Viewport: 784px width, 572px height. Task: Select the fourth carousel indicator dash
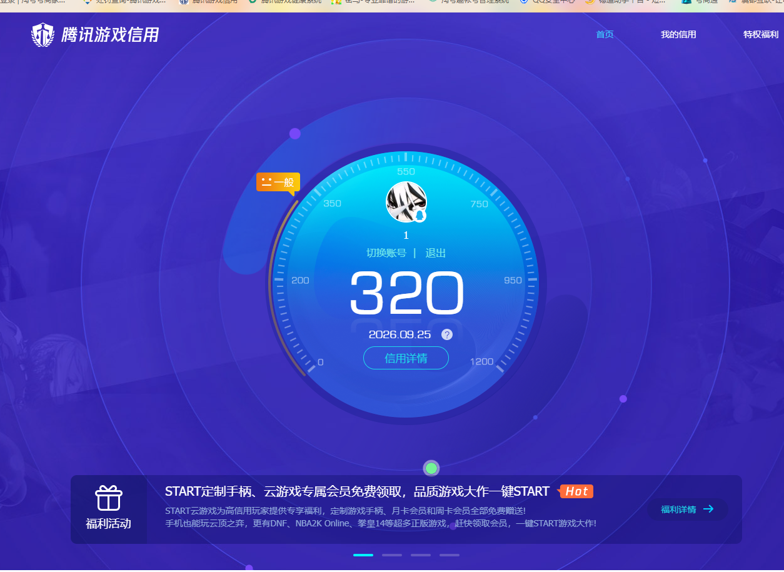450,554
